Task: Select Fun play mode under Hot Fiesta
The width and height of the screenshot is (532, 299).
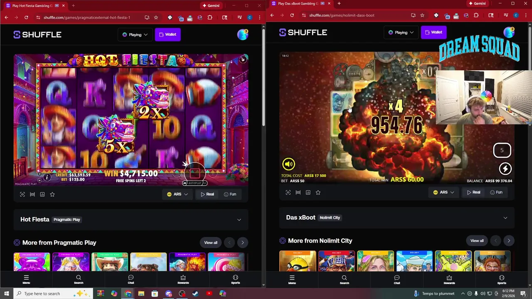Action: coord(230,194)
